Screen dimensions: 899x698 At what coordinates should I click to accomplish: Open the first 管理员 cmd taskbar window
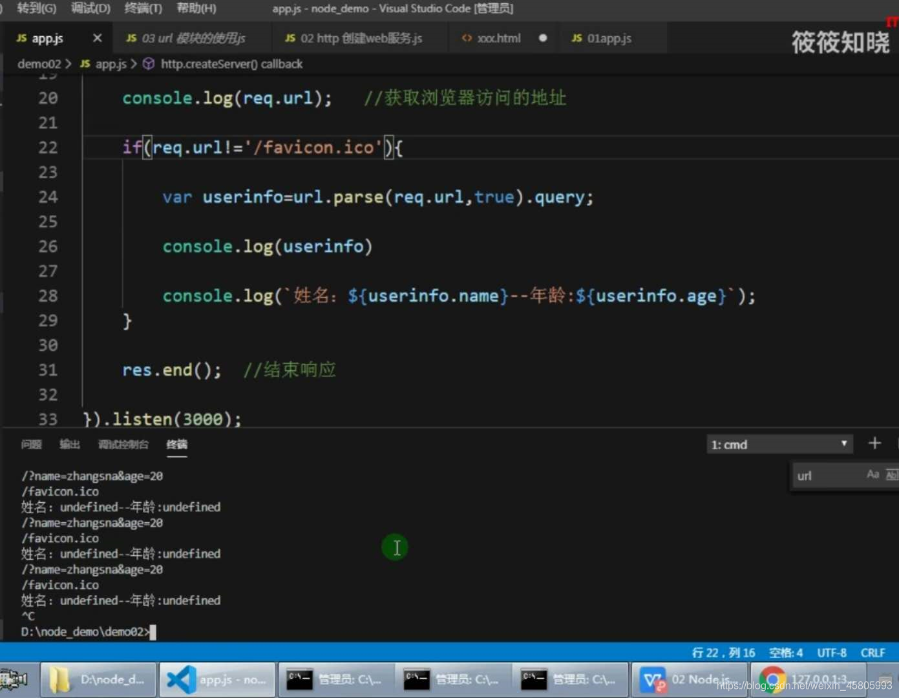[x=336, y=679]
